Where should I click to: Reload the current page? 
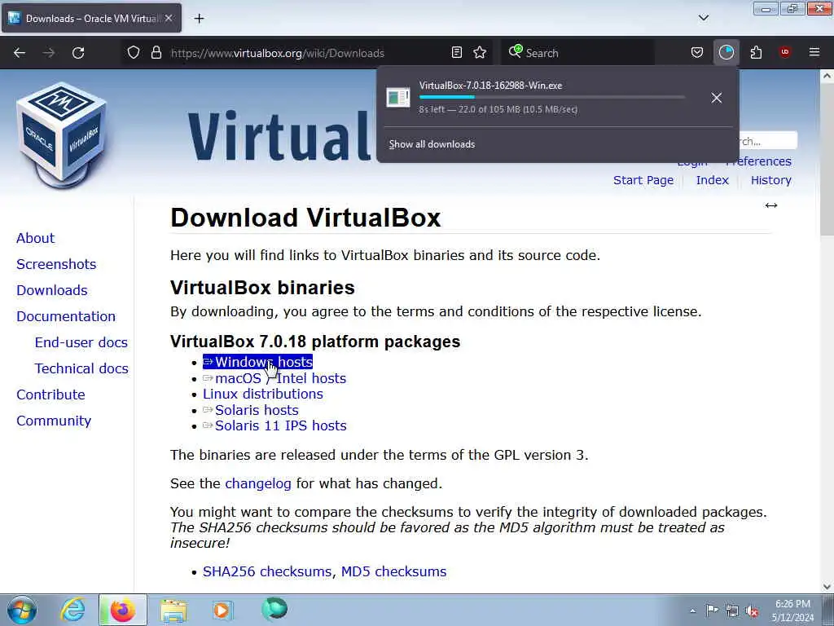tap(78, 53)
